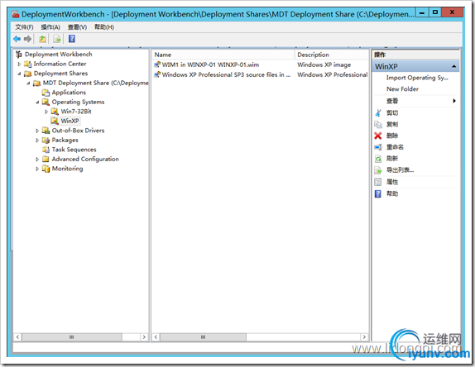Sort by the Description column header
This screenshot has height=367, width=475.
click(x=331, y=55)
